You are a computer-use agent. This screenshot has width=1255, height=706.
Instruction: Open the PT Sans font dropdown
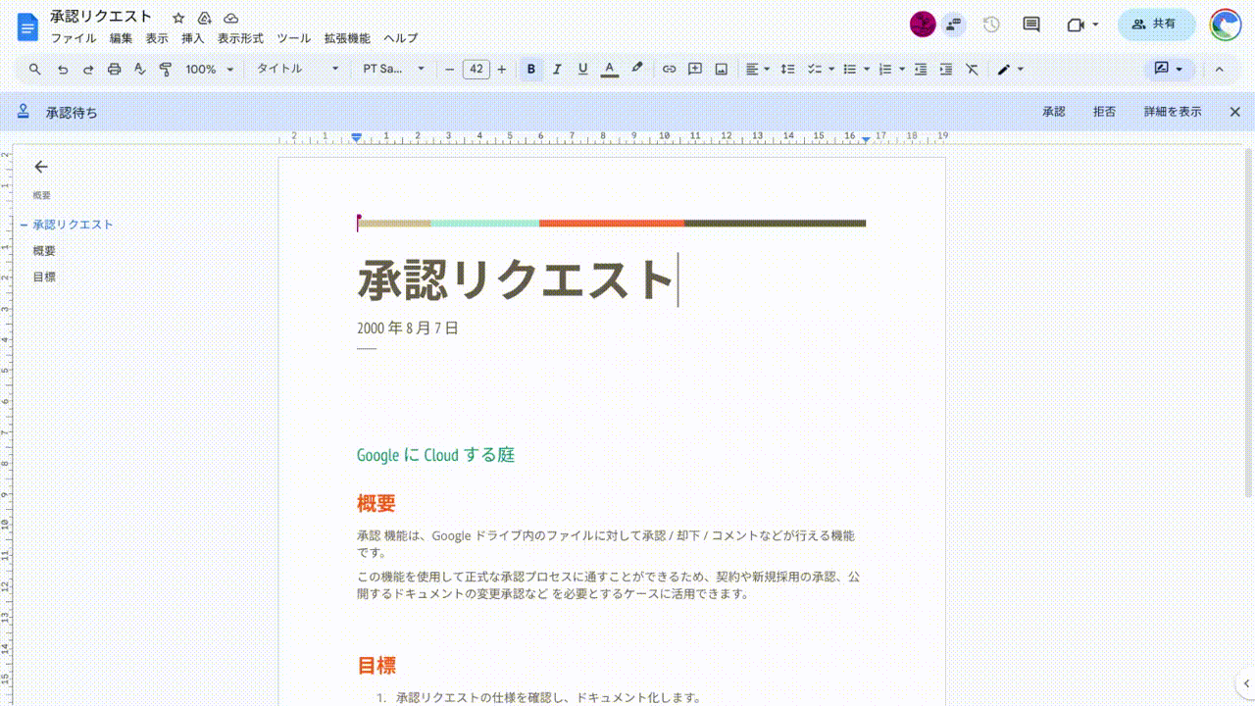click(x=393, y=69)
